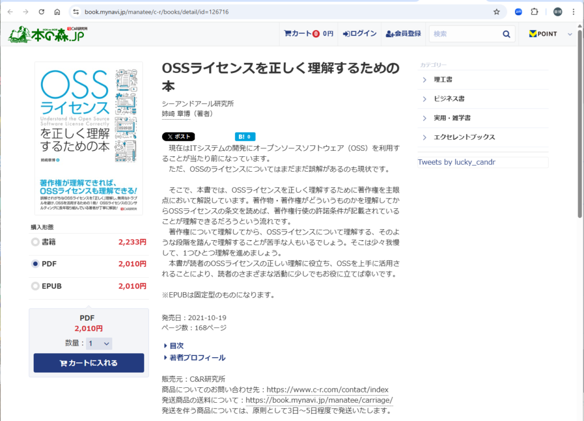This screenshot has height=421, width=584.
Task: Select the 書籍 purchase format radio button
Action: (x=35, y=242)
